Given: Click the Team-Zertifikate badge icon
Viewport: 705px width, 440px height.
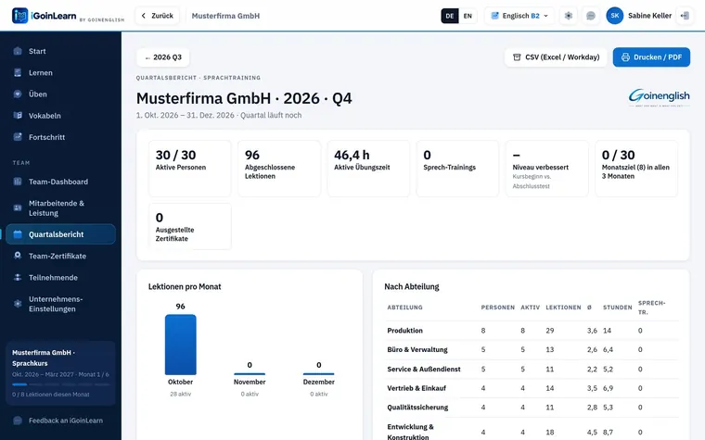Looking at the screenshot, I should pyautogui.click(x=18, y=256).
